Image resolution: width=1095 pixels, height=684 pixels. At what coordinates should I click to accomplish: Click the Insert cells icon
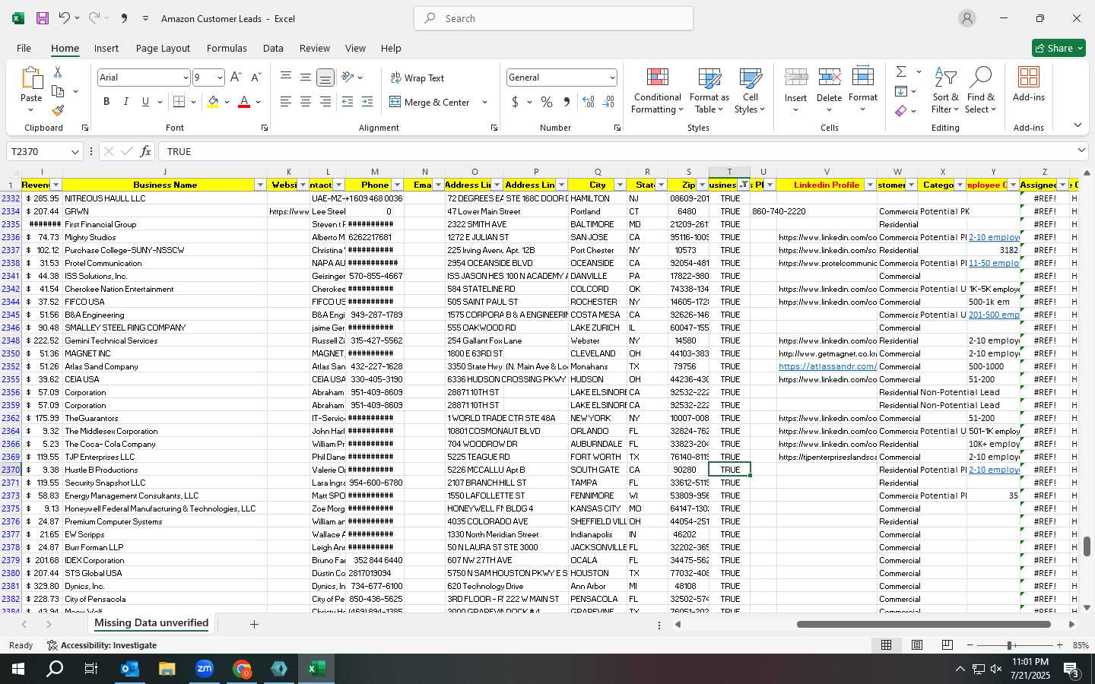click(796, 78)
